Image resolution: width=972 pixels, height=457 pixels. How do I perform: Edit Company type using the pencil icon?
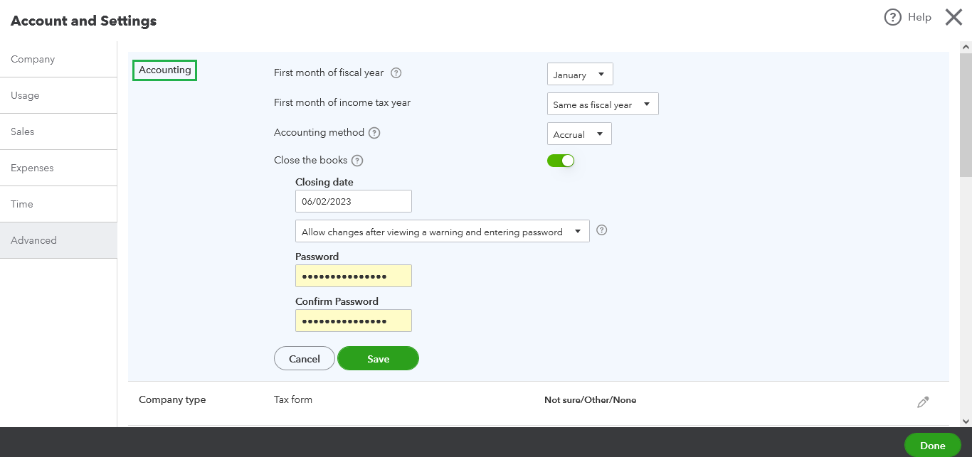(x=923, y=402)
